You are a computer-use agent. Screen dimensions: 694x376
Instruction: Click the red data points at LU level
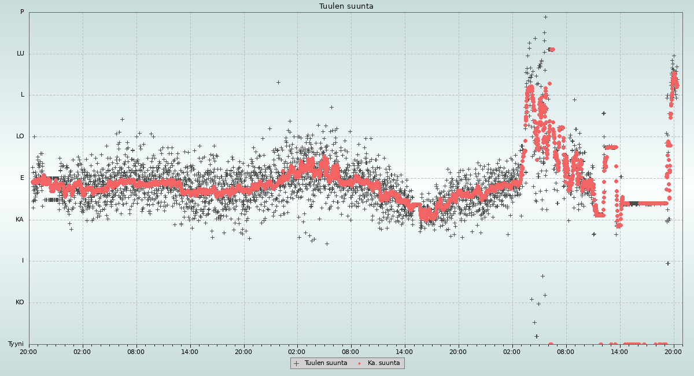(x=551, y=50)
